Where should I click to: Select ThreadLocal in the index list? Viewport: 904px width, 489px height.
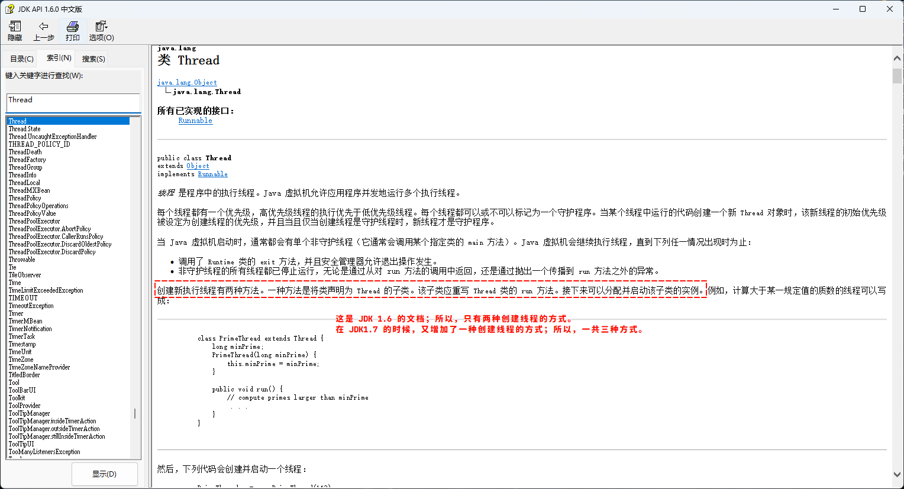coord(24,182)
